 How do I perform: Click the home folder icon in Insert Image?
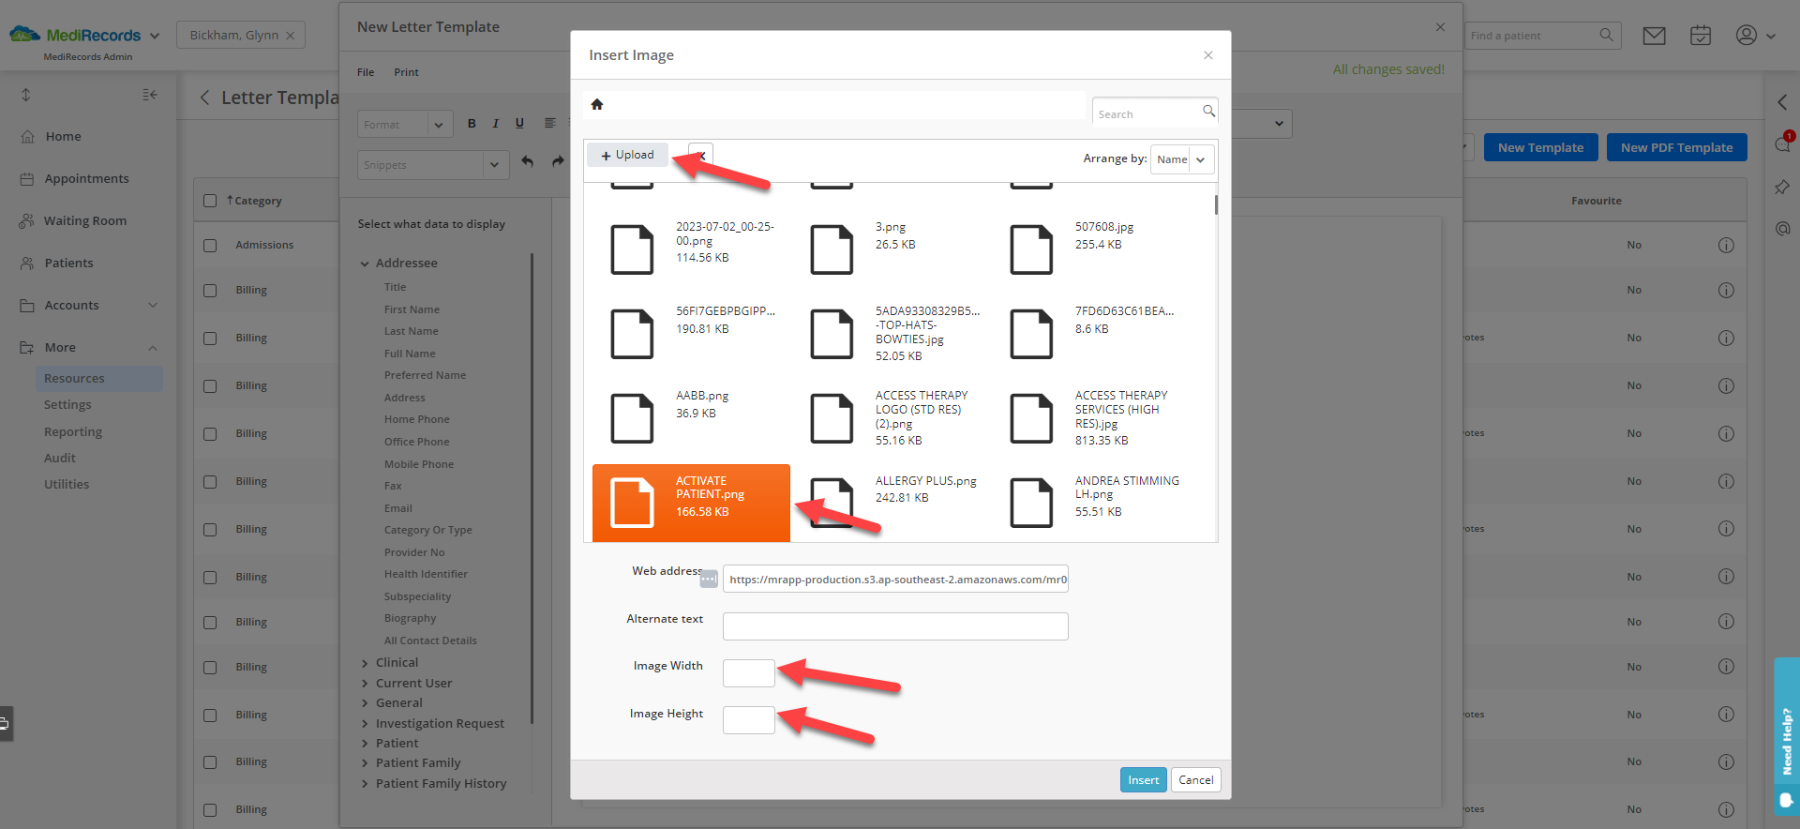pos(597,104)
